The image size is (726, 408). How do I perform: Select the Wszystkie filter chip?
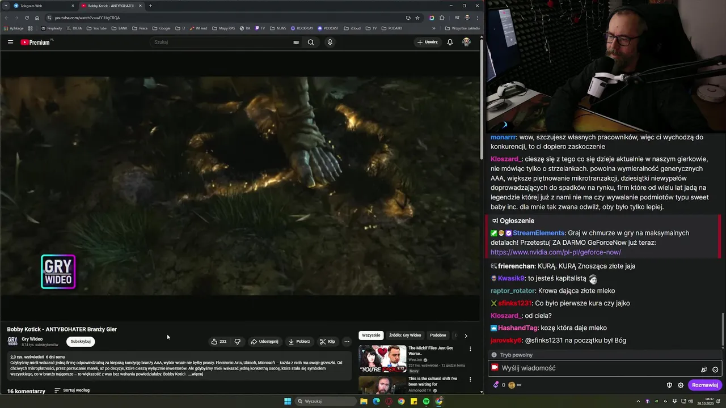coord(371,335)
